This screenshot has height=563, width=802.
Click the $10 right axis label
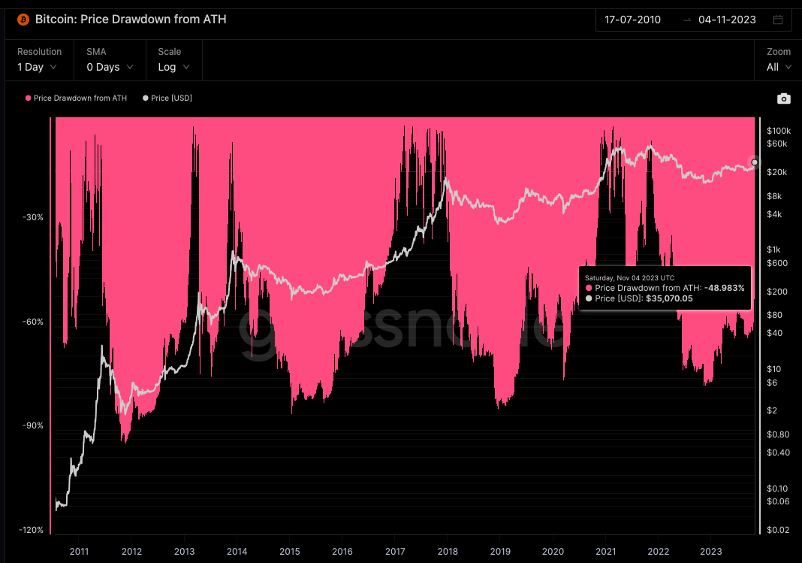pyautogui.click(x=773, y=369)
